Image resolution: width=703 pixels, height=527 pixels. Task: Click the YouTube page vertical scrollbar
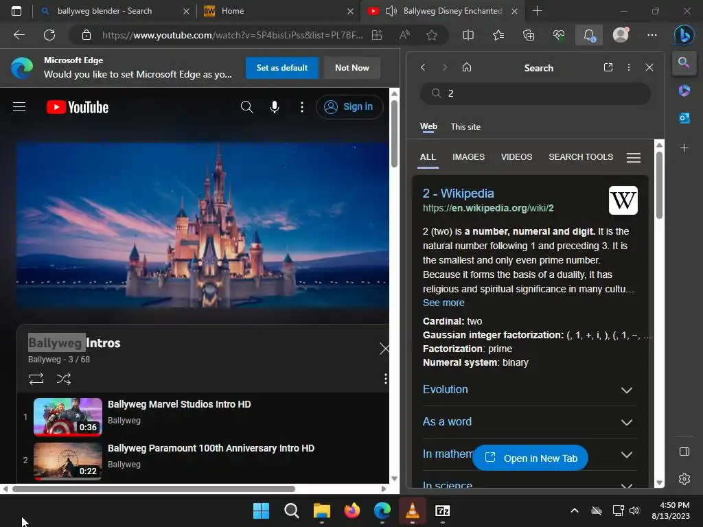click(x=395, y=133)
